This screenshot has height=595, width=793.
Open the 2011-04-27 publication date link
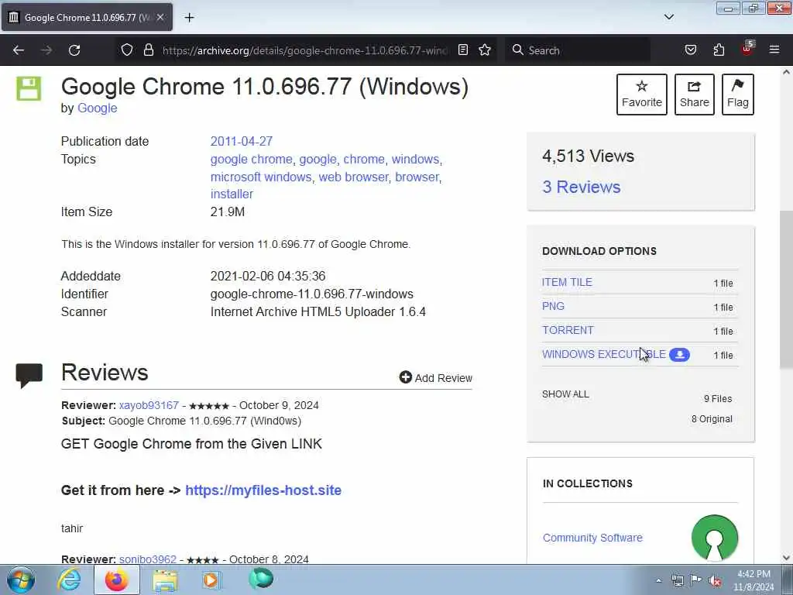coord(242,141)
